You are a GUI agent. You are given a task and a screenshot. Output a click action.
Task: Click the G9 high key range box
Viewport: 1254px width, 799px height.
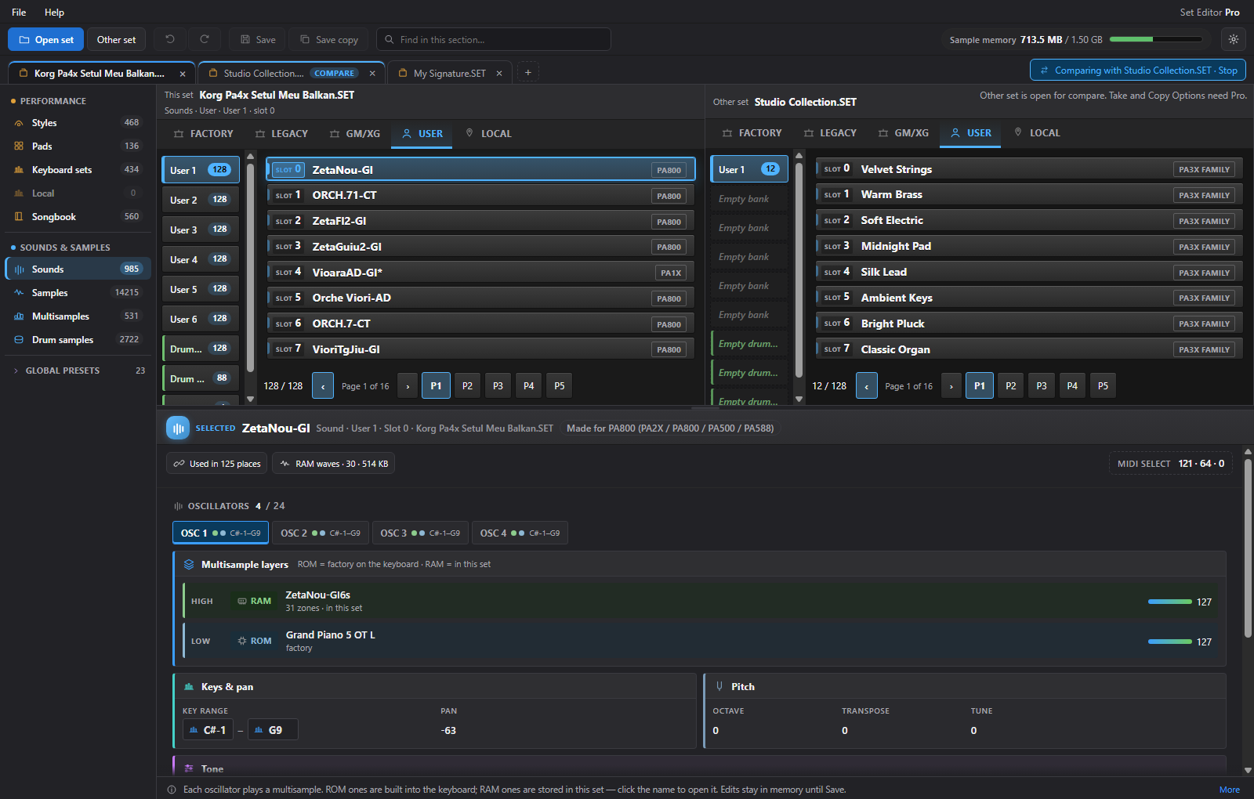[x=273, y=730]
